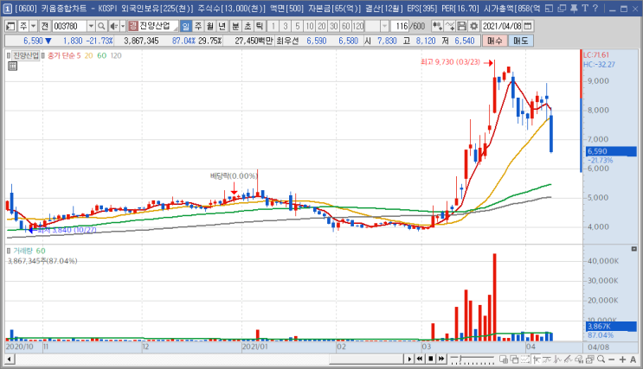Zoom in chart with plus icon

click(x=622, y=359)
